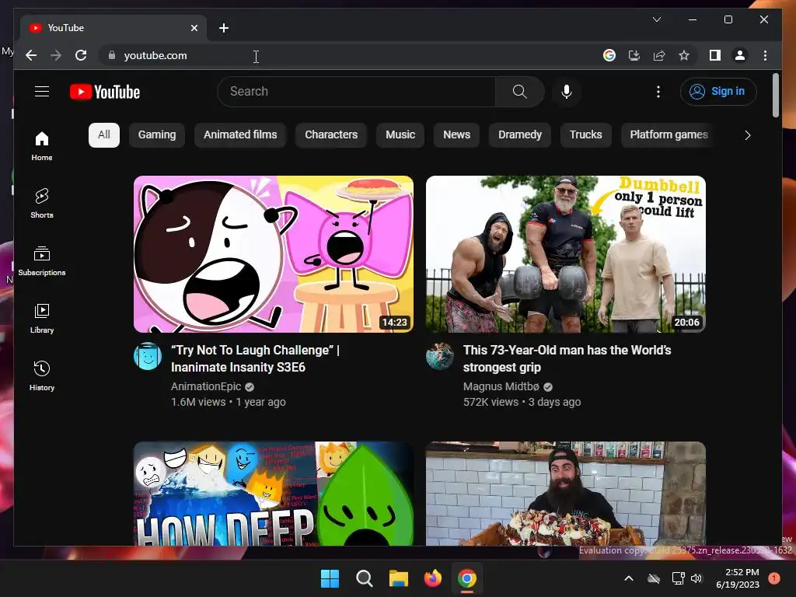
Task: Open History in sidebar
Action: [42, 375]
